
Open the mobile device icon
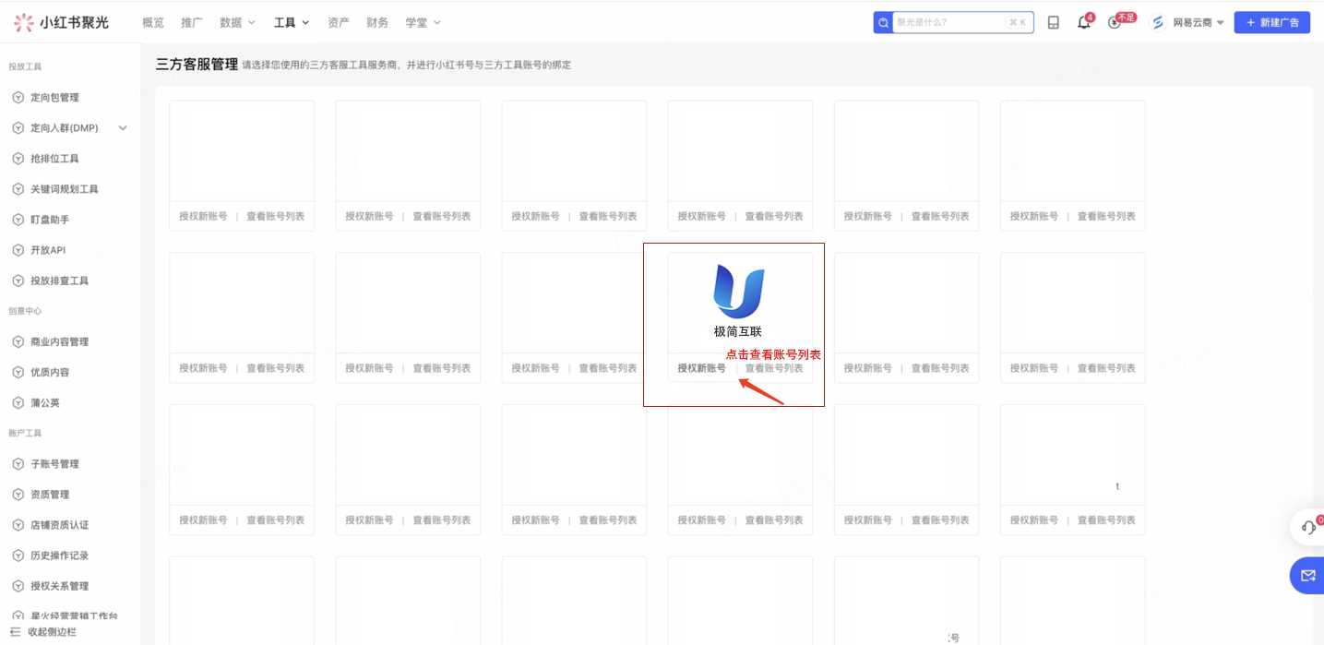click(x=1054, y=22)
